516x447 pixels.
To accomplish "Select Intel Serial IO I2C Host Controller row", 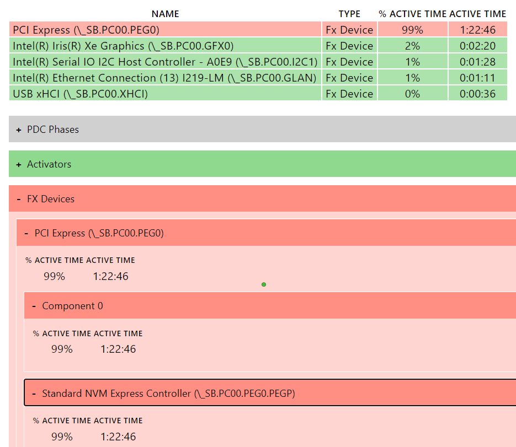I will point(165,62).
